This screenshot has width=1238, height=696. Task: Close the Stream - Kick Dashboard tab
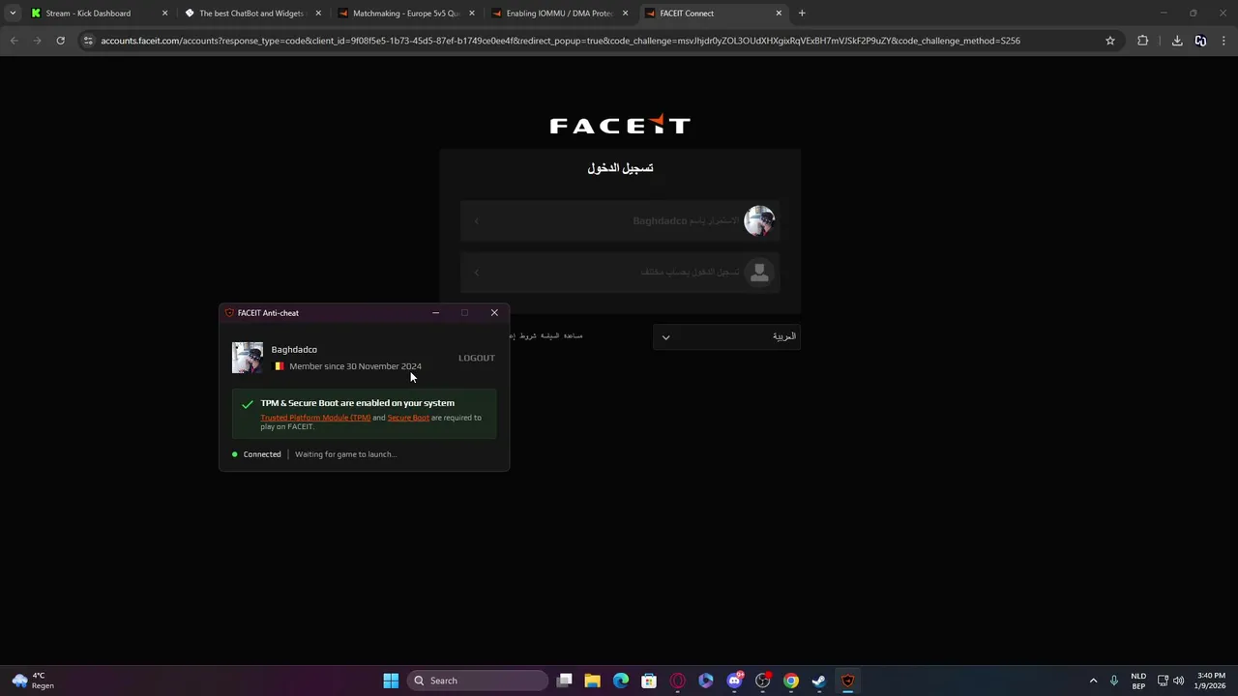[164, 14]
